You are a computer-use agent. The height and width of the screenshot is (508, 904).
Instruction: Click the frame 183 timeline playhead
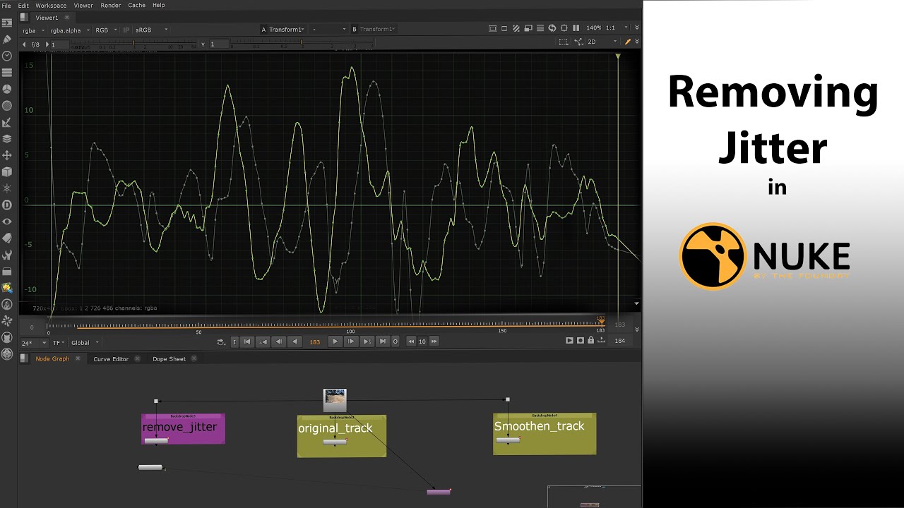point(601,321)
